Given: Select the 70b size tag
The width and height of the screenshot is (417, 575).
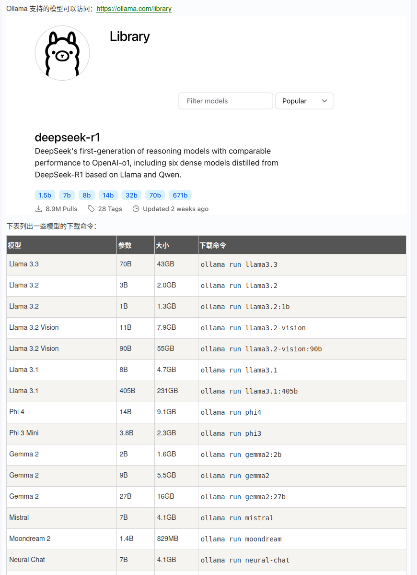Looking at the screenshot, I should (x=155, y=195).
